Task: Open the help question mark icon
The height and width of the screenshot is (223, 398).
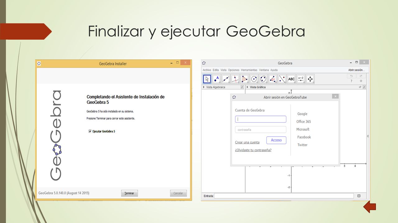Action: point(351,81)
